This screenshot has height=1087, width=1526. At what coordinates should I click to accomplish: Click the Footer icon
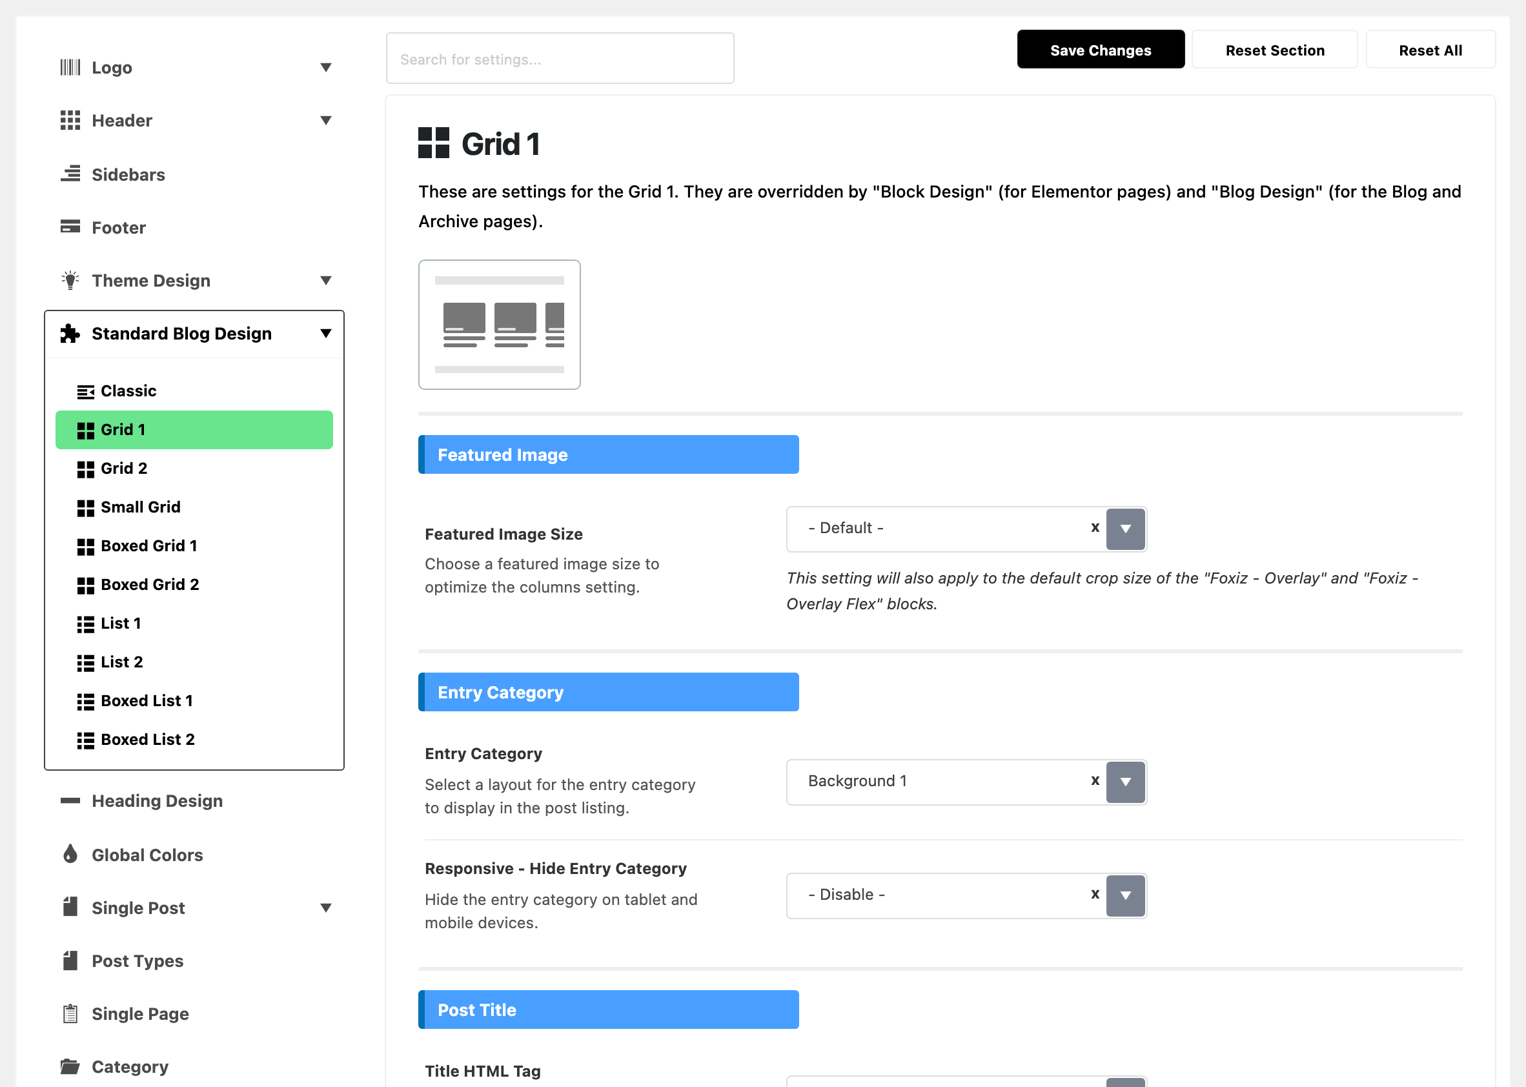click(70, 227)
